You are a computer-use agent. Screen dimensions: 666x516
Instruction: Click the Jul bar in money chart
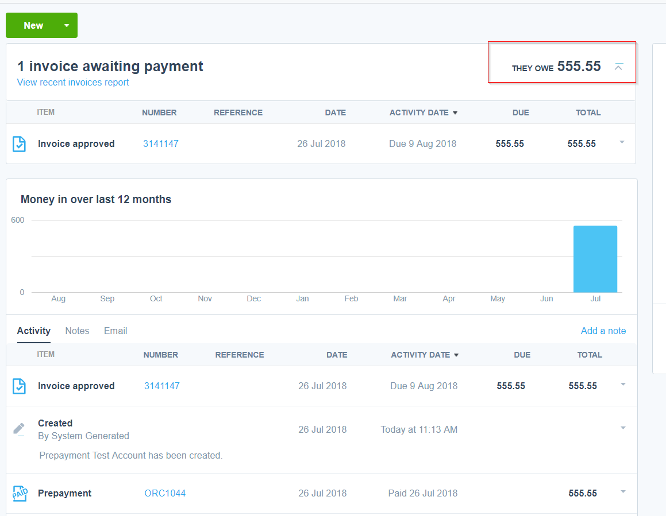(595, 259)
